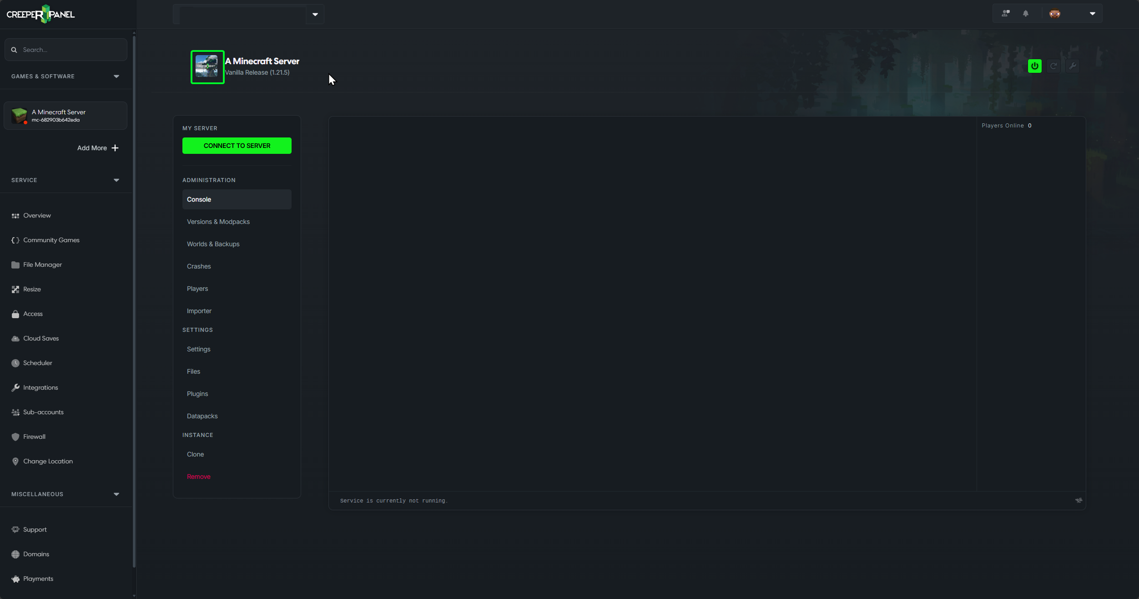Click the console command input bar

click(701, 501)
